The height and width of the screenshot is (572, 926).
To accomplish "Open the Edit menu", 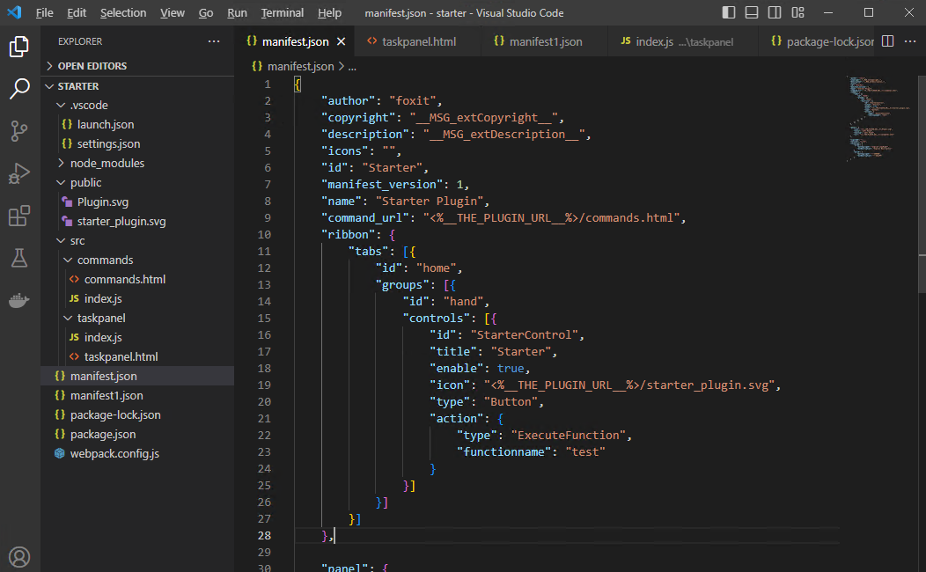I will 77,12.
